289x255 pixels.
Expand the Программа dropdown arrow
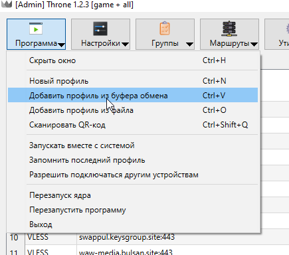coord(61,44)
